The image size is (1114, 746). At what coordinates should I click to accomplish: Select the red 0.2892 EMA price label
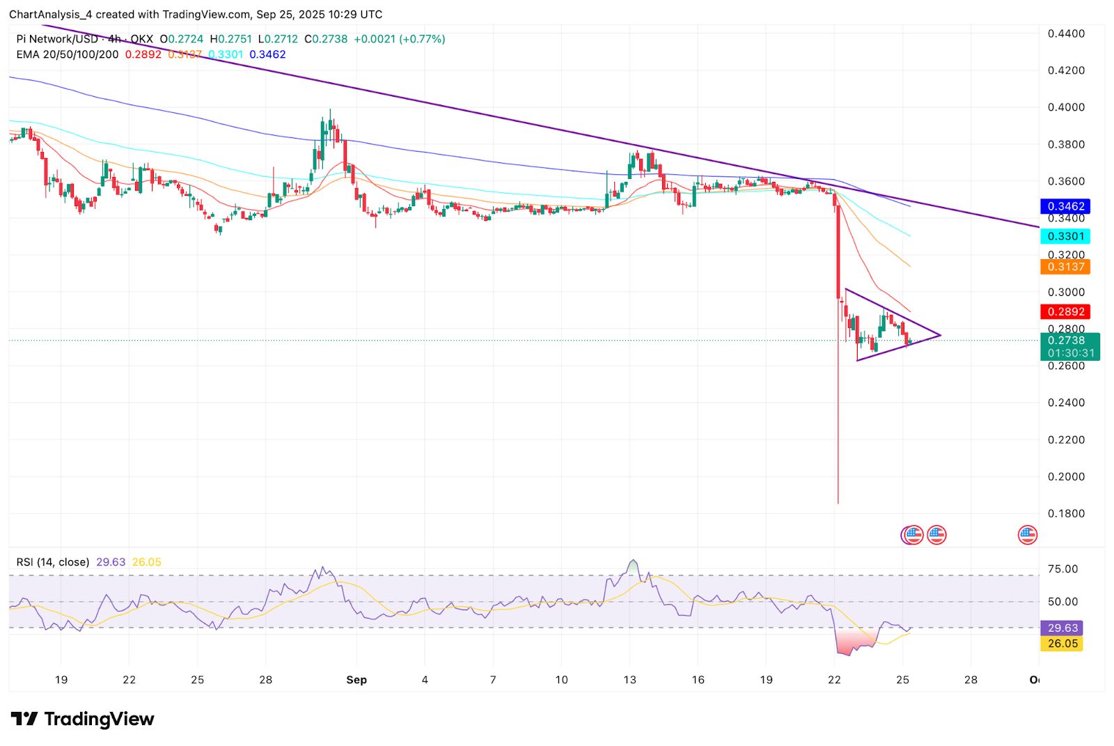click(x=1065, y=311)
